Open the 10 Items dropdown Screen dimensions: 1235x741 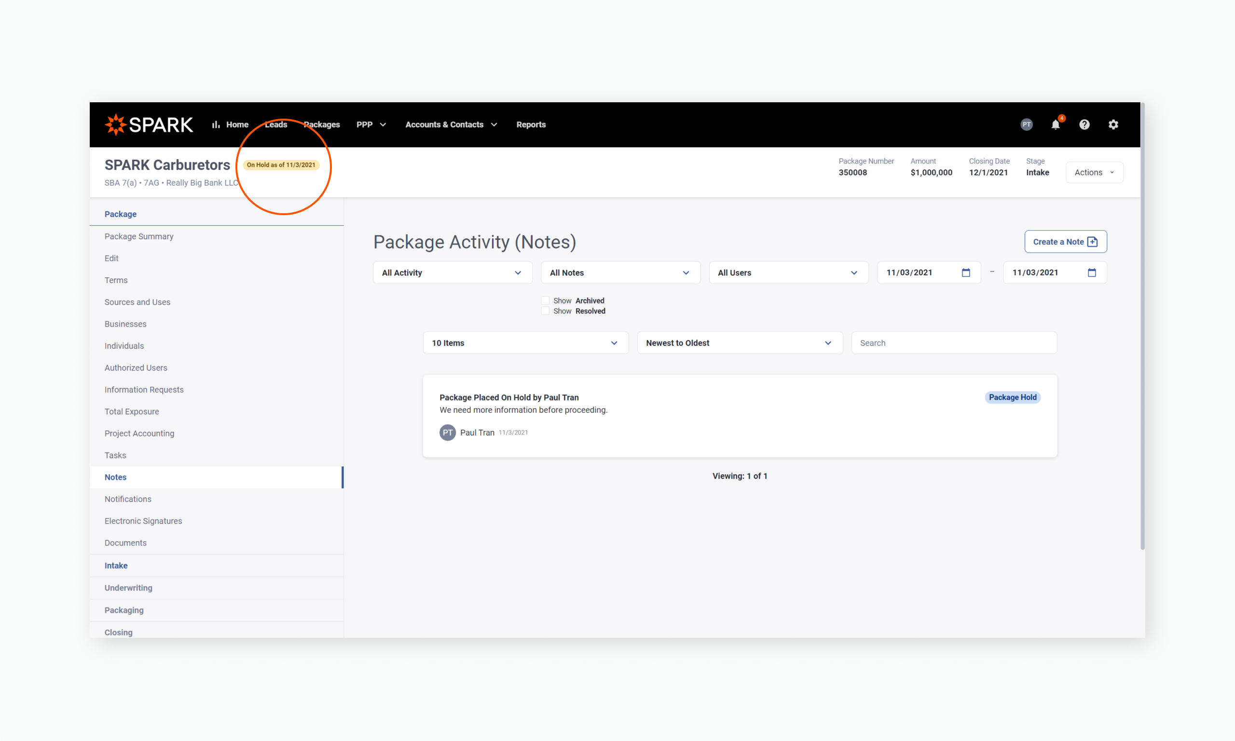(525, 343)
